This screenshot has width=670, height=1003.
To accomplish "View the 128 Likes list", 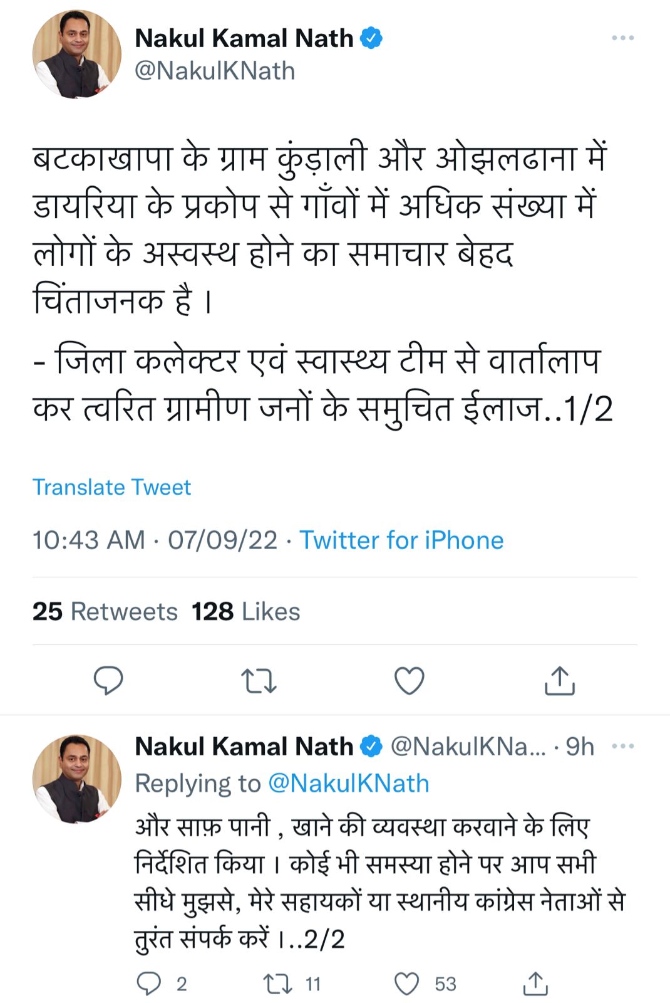I will [245, 611].
